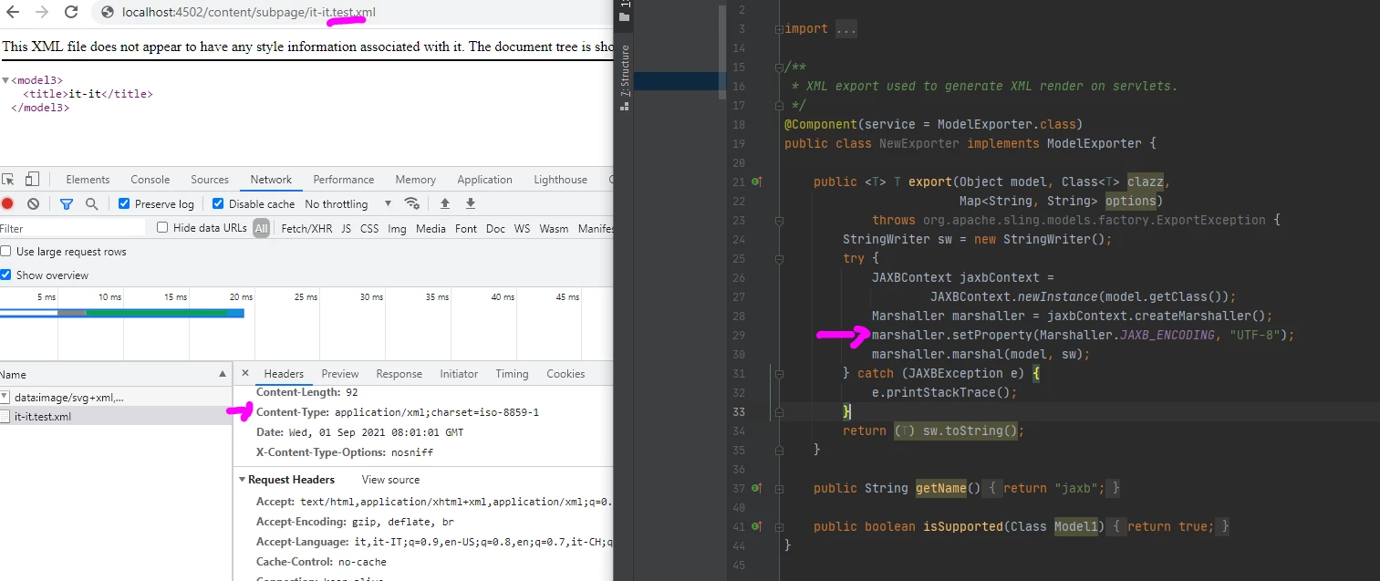This screenshot has width=1380, height=581.
Task: Open the Sources tab
Action: point(210,180)
